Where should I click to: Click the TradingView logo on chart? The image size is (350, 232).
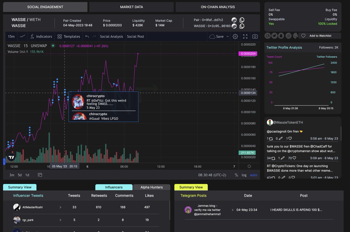click(x=11, y=157)
